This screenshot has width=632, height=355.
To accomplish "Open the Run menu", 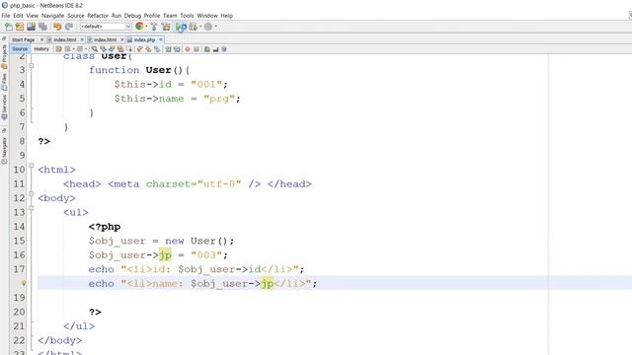I will pos(117,16).
